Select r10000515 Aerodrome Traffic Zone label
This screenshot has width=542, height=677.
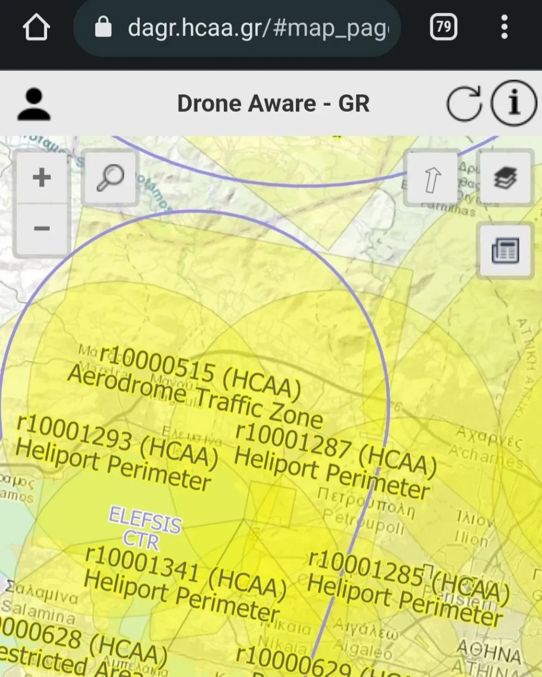point(195,387)
